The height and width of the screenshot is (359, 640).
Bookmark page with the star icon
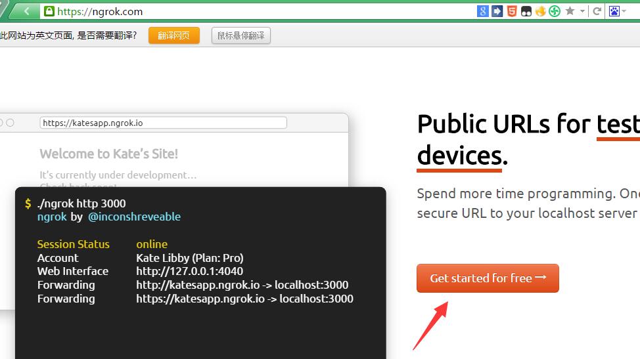pyautogui.click(x=570, y=11)
